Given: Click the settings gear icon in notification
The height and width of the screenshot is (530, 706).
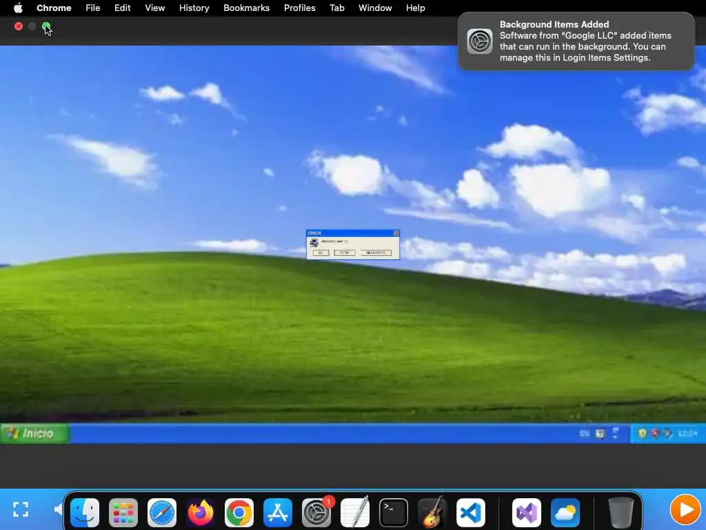Looking at the screenshot, I should pyautogui.click(x=480, y=41).
